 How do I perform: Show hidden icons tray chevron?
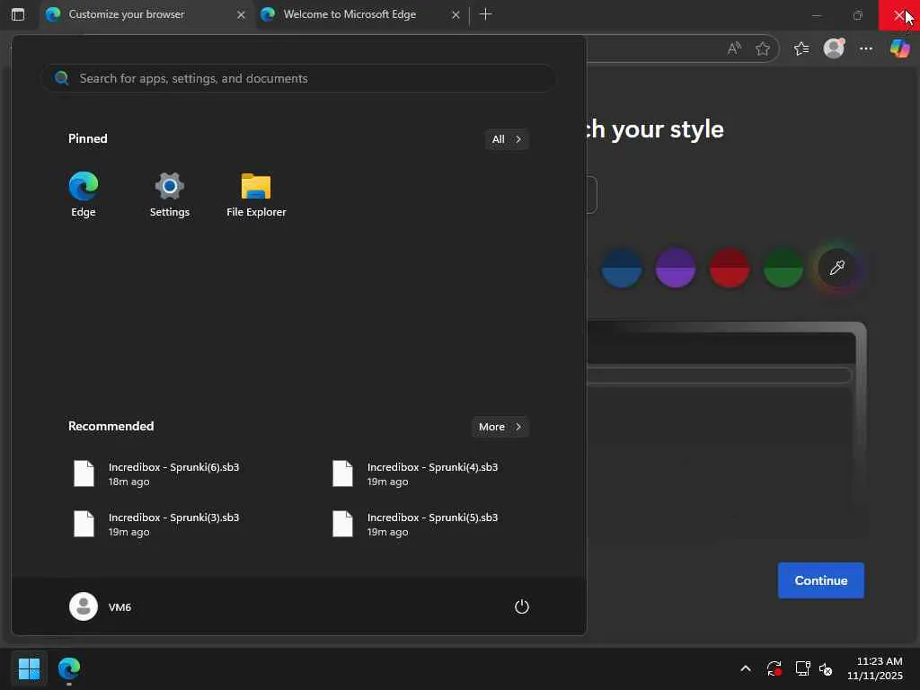746,668
